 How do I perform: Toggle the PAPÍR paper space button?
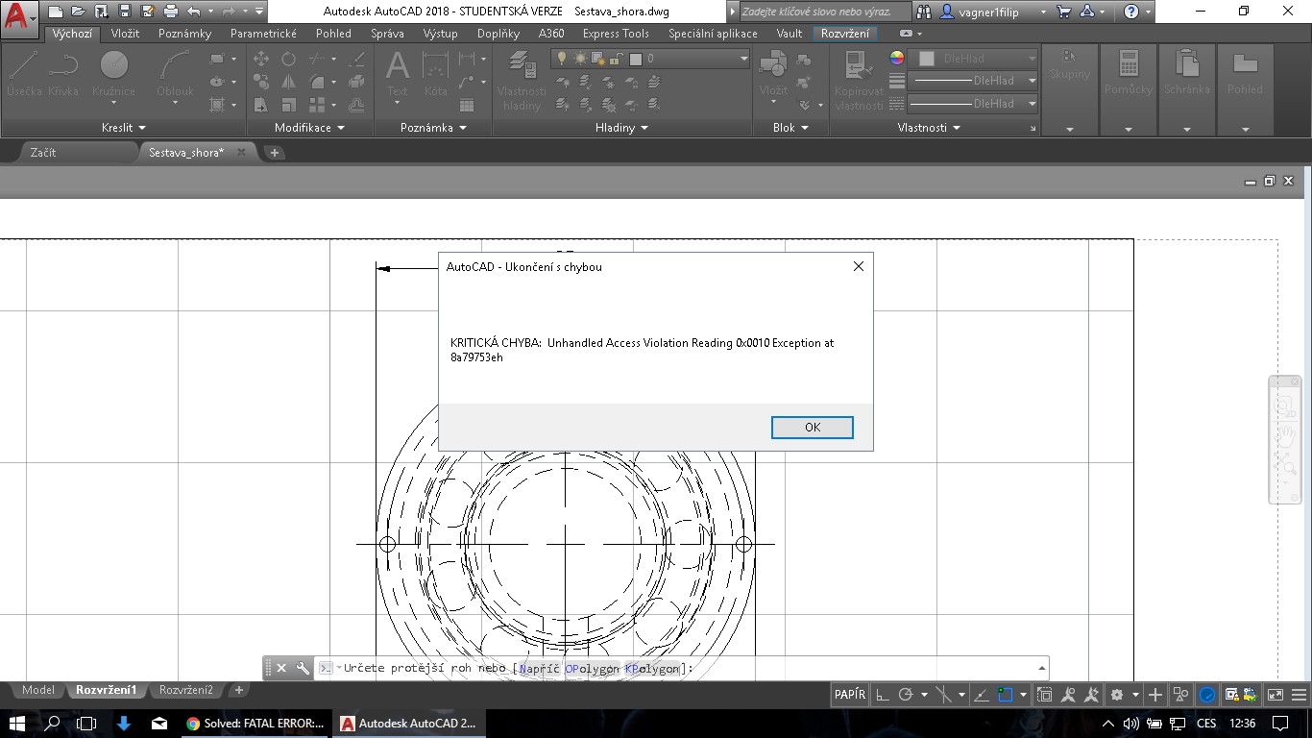pyautogui.click(x=850, y=695)
